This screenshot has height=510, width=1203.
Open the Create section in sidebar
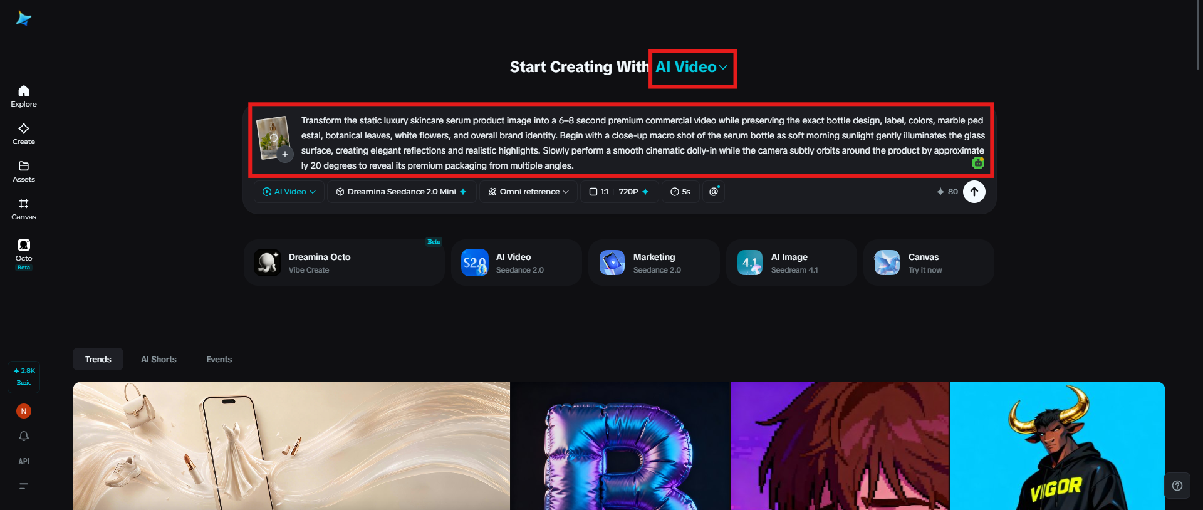click(x=24, y=134)
